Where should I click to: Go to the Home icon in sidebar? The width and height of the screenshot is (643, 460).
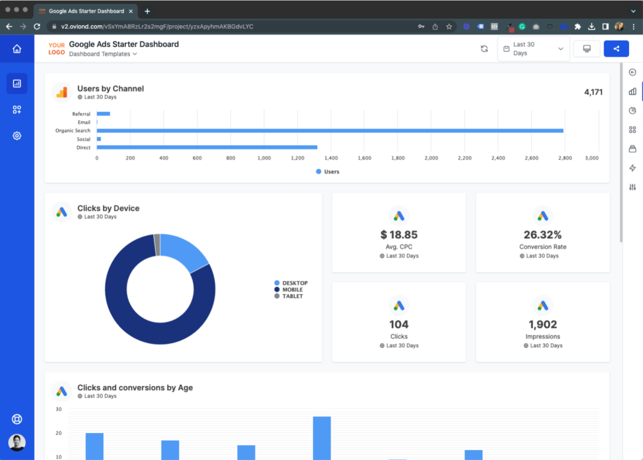(17, 49)
